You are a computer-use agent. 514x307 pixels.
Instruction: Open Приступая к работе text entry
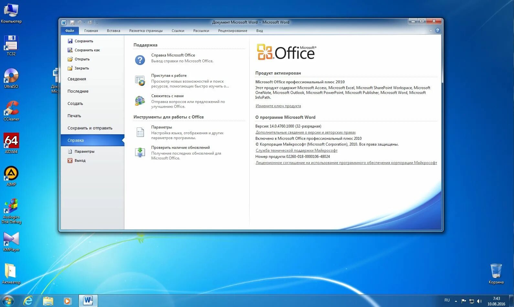[169, 76]
